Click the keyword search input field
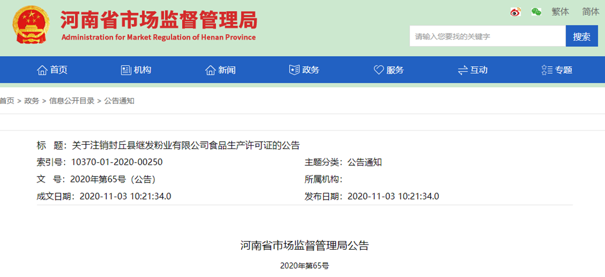This screenshot has width=605, height=277. tap(487, 37)
